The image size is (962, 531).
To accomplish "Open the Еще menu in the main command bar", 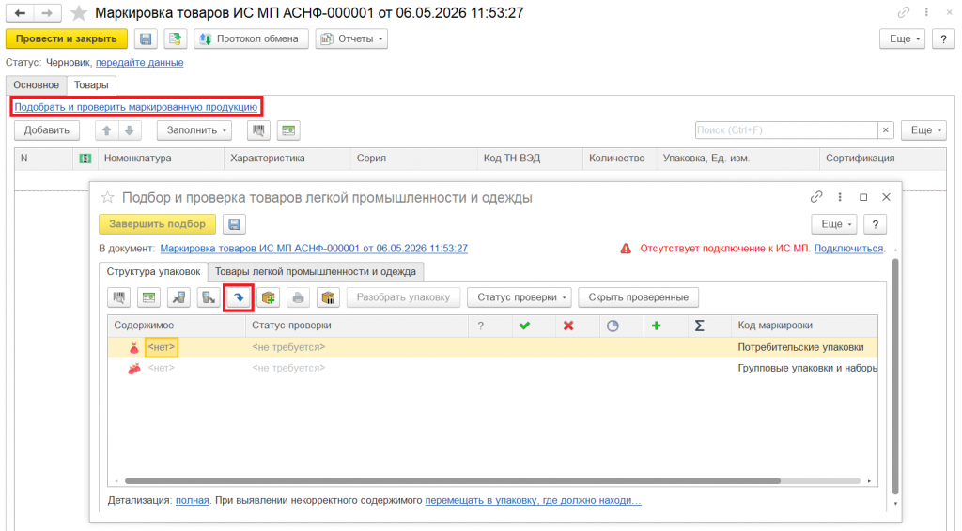I will pyautogui.click(x=902, y=38).
